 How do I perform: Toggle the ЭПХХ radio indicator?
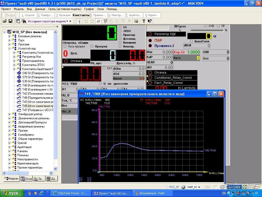click(x=120, y=31)
